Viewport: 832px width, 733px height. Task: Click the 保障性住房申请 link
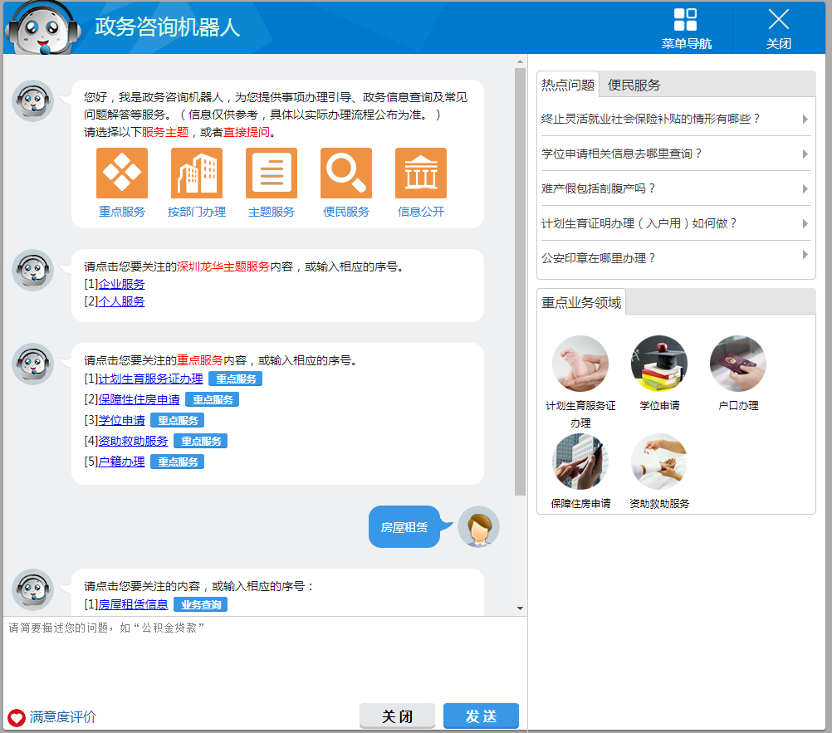[139, 399]
